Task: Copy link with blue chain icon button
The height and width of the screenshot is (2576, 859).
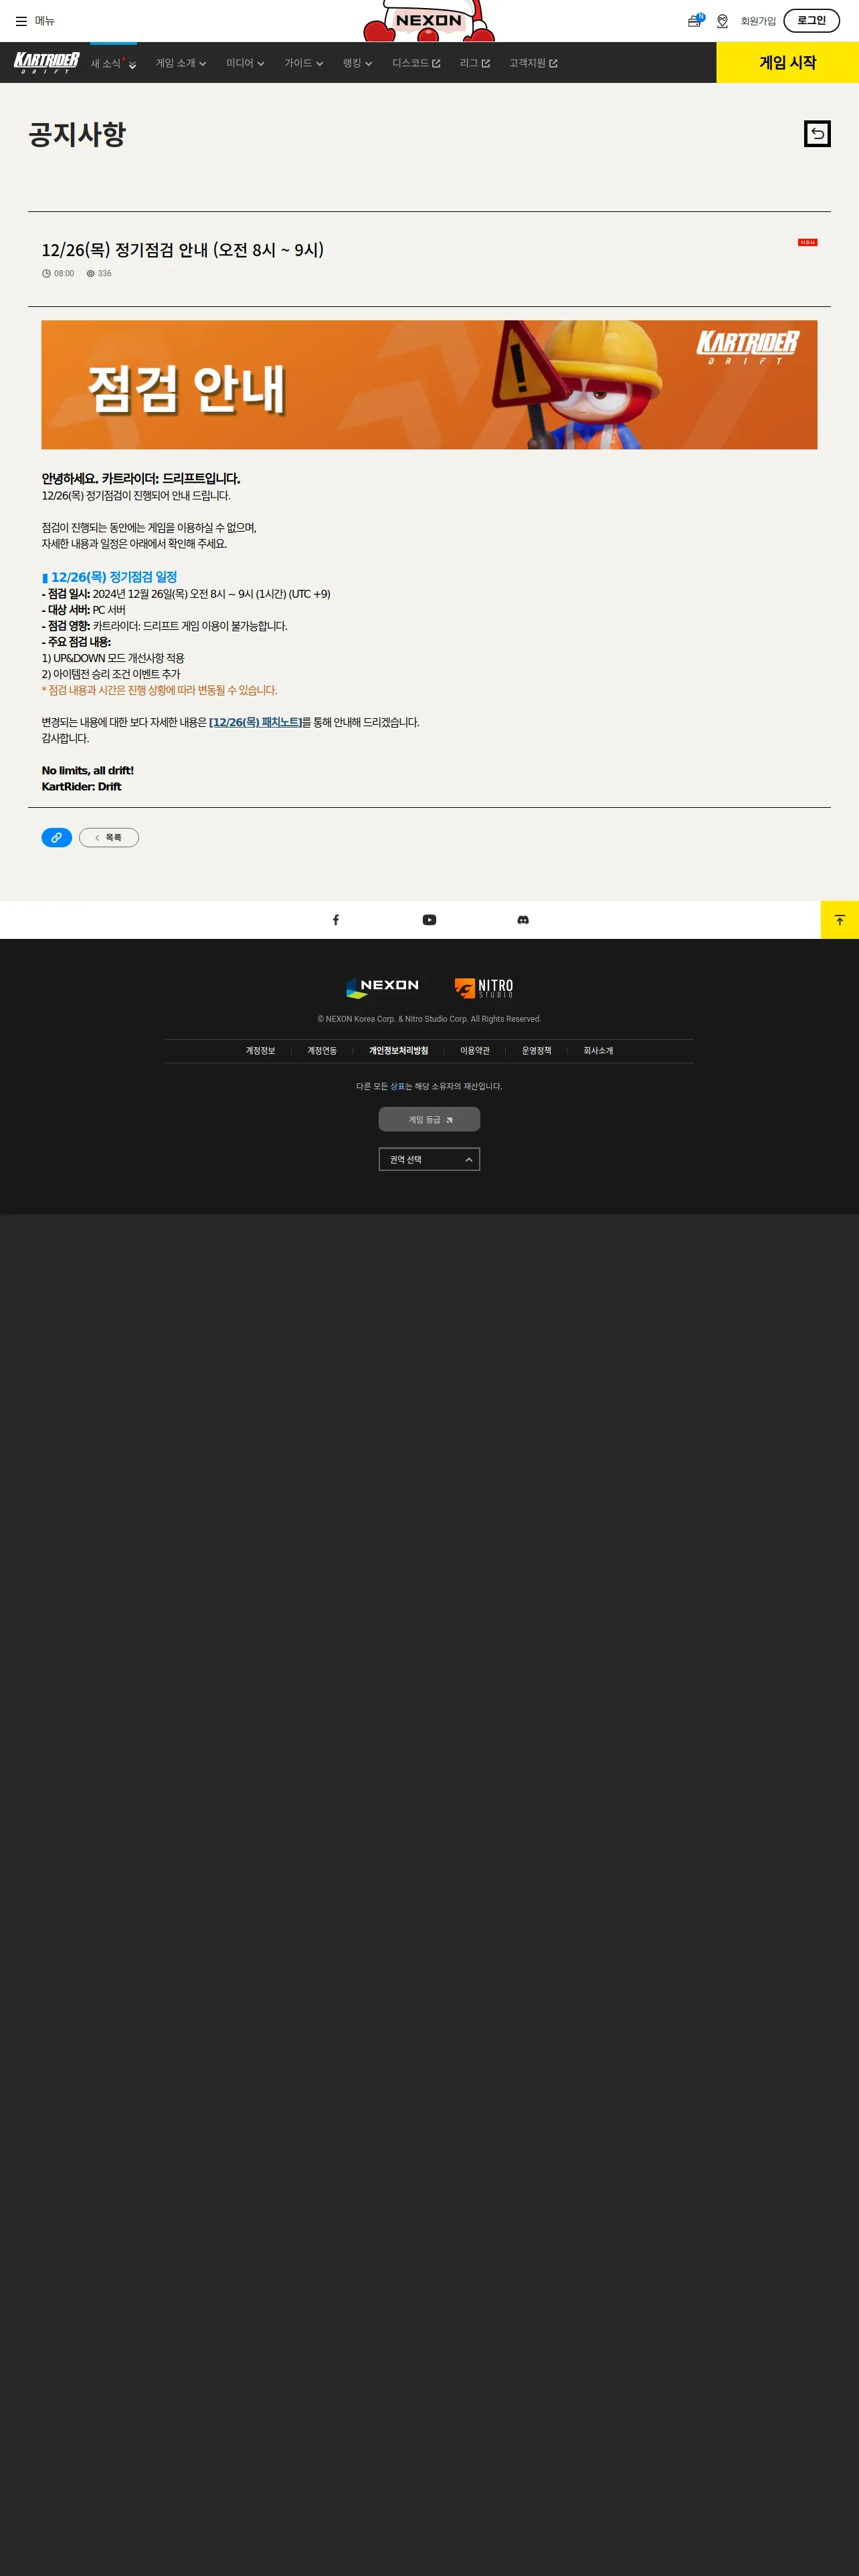Action: click(x=56, y=838)
